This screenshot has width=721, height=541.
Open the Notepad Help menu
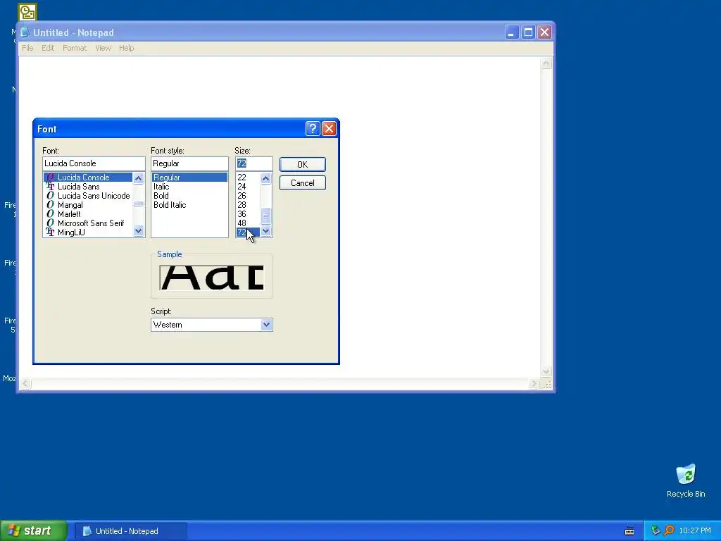pyautogui.click(x=127, y=48)
